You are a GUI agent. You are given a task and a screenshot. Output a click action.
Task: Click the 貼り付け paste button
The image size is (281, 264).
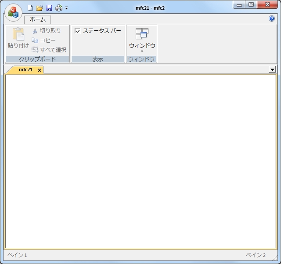coord(18,38)
